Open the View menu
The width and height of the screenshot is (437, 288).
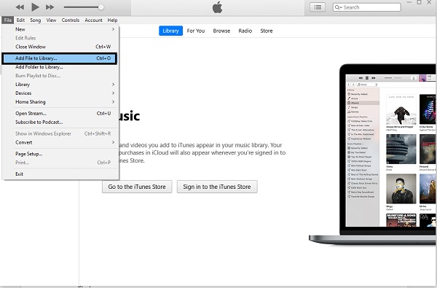[x=51, y=20]
